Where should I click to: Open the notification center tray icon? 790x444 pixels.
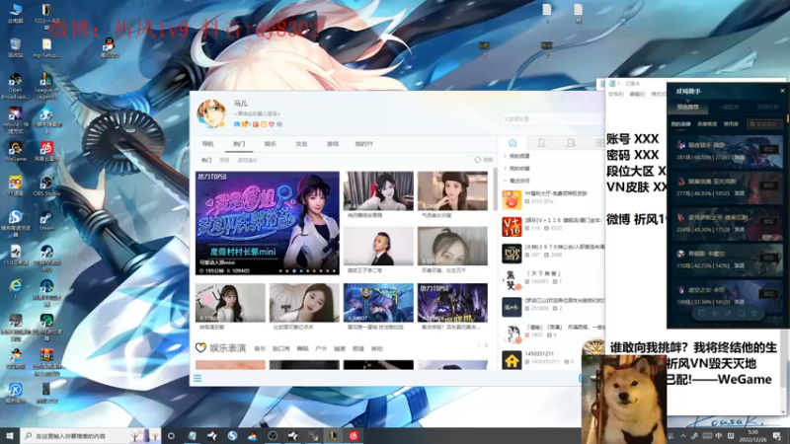coord(777,435)
